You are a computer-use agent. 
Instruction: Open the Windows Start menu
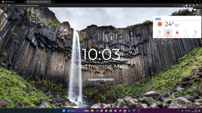pos(64,111)
